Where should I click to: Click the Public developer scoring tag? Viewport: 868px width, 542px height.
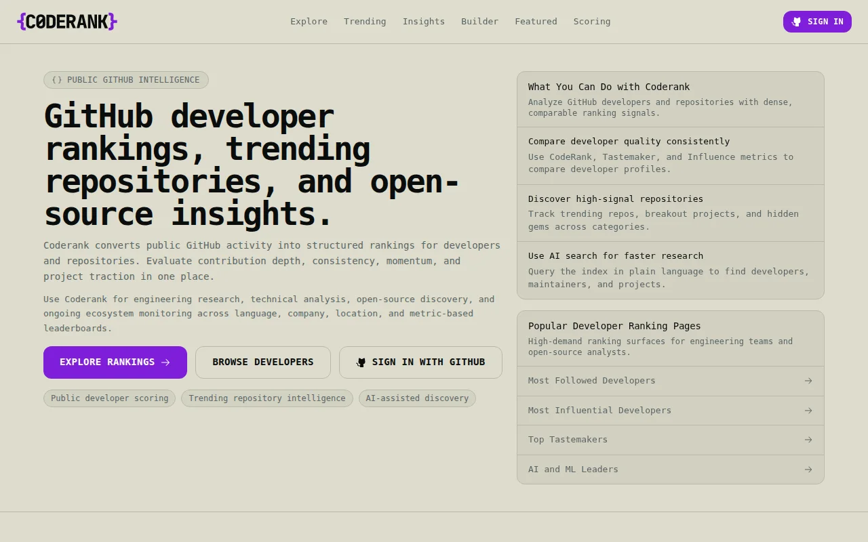point(110,398)
